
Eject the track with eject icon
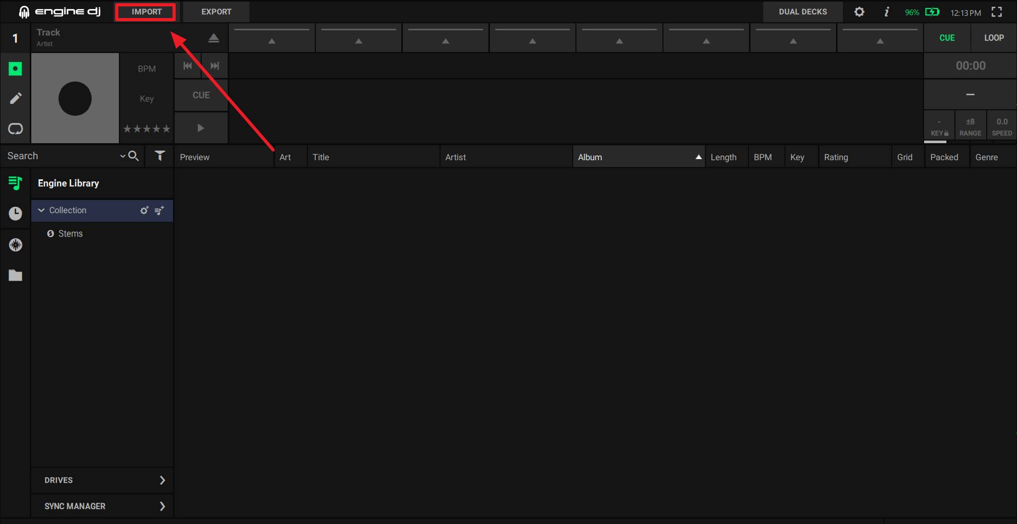click(x=213, y=38)
